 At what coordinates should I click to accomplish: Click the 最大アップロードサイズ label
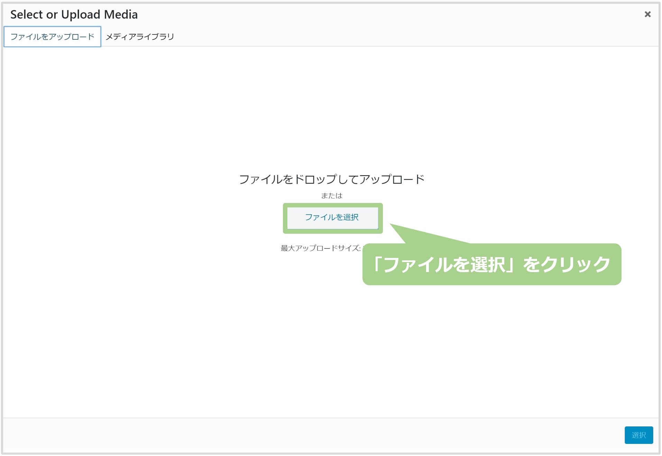(320, 248)
